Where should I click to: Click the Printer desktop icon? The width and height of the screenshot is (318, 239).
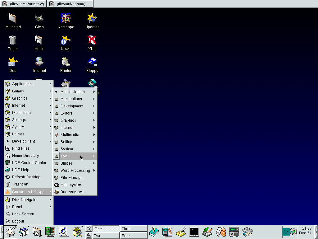(x=66, y=62)
